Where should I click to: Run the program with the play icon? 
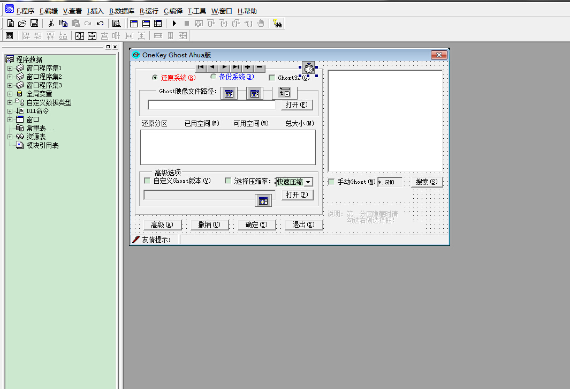click(174, 24)
